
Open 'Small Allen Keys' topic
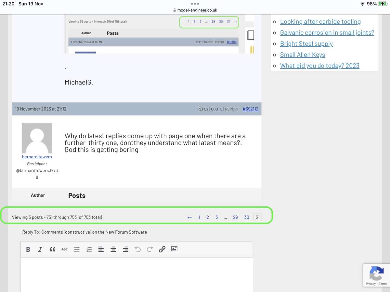click(x=303, y=55)
